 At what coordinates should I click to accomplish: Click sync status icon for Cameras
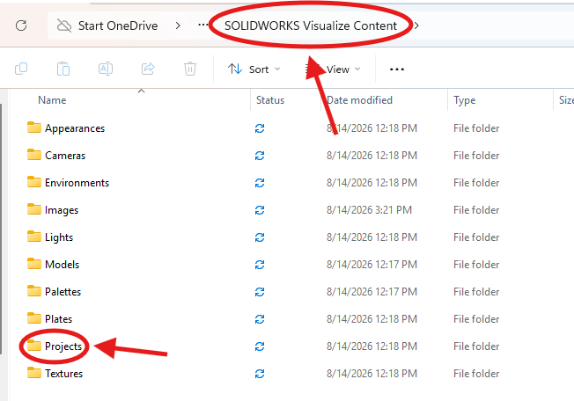point(260,156)
